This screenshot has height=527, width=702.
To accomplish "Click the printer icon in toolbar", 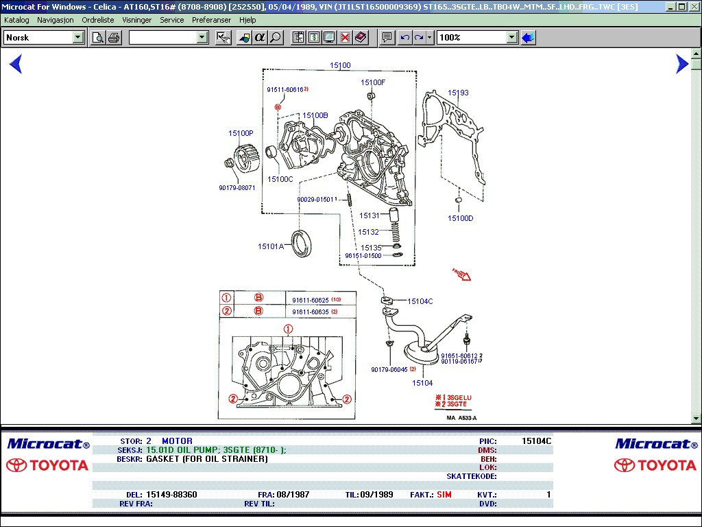I will [114, 38].
